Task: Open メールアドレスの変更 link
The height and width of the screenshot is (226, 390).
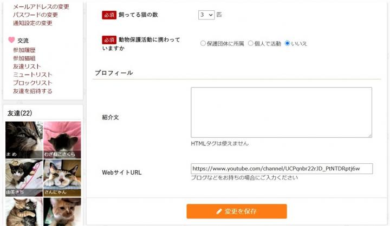Action: click(41, 6)
